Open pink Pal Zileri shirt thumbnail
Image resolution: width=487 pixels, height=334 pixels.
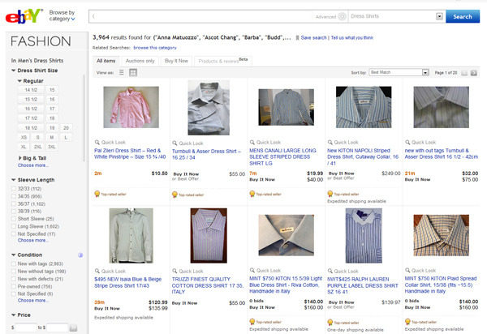point(131,107)
